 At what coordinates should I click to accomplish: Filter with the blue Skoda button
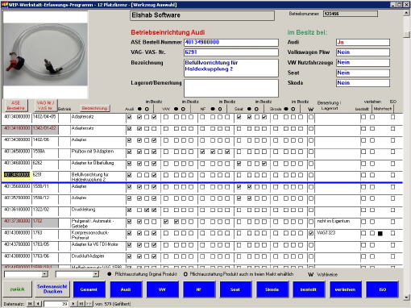[272, 289]
